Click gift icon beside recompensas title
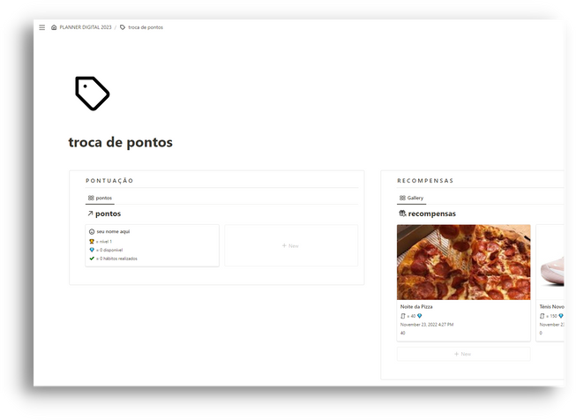 pos(402,214)
